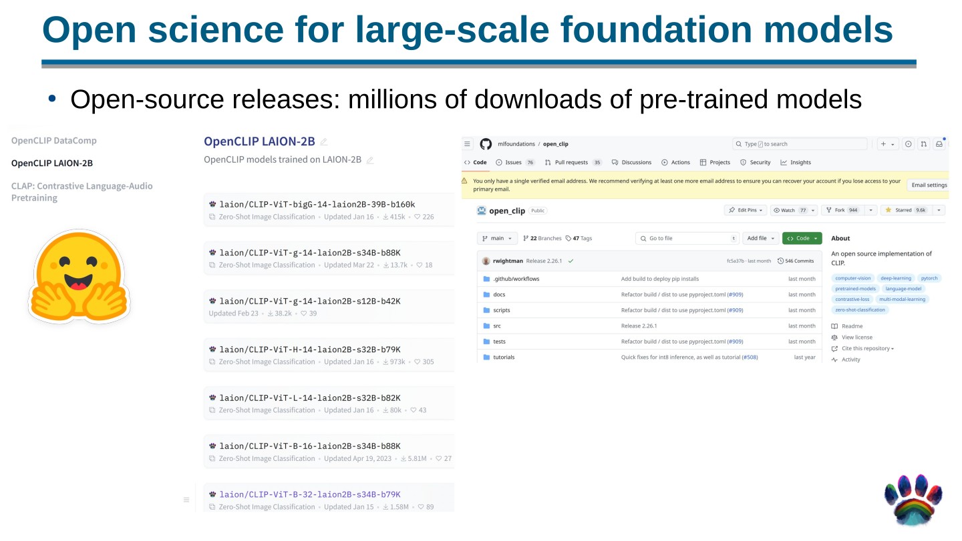Open laion/CLIP-ViT-B-32-laion2B-s34B-b79K model
Image resolution: width=962 pixels, height=541 pixels.
coord(310,494)
